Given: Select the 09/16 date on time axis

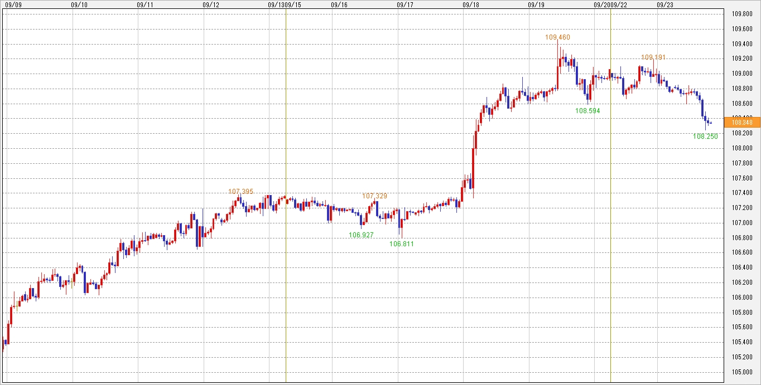Looking at the screenshot, I should [x=339, y=4].
